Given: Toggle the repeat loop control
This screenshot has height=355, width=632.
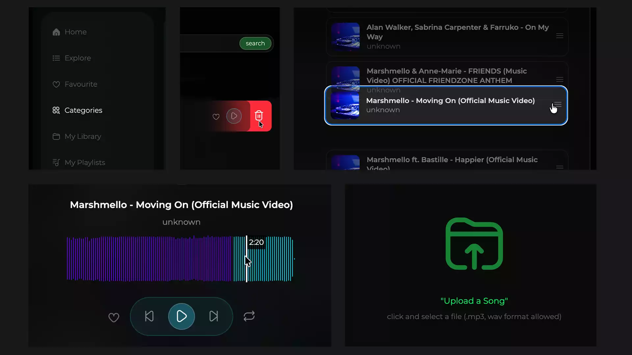Looking at the screenshot, I should (249, 316).
